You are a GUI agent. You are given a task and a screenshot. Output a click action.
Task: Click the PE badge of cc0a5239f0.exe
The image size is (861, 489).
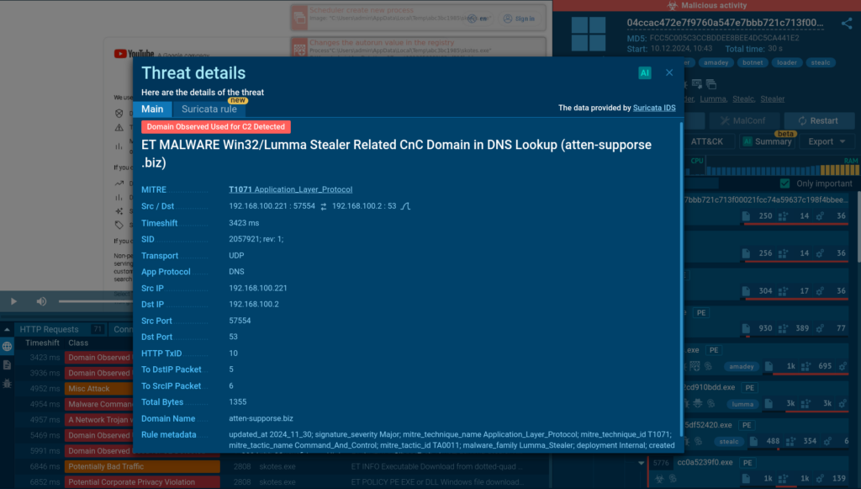[x=747, y=463]
